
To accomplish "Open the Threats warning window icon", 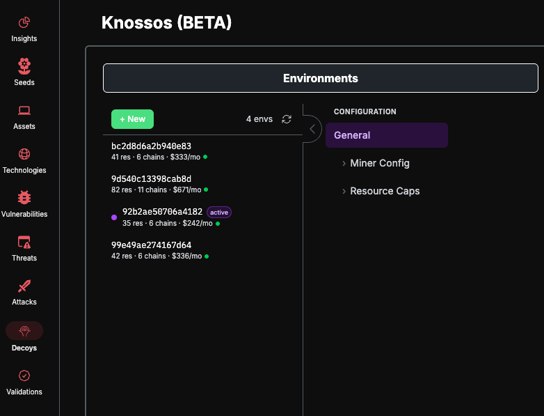I will (24, 242).
